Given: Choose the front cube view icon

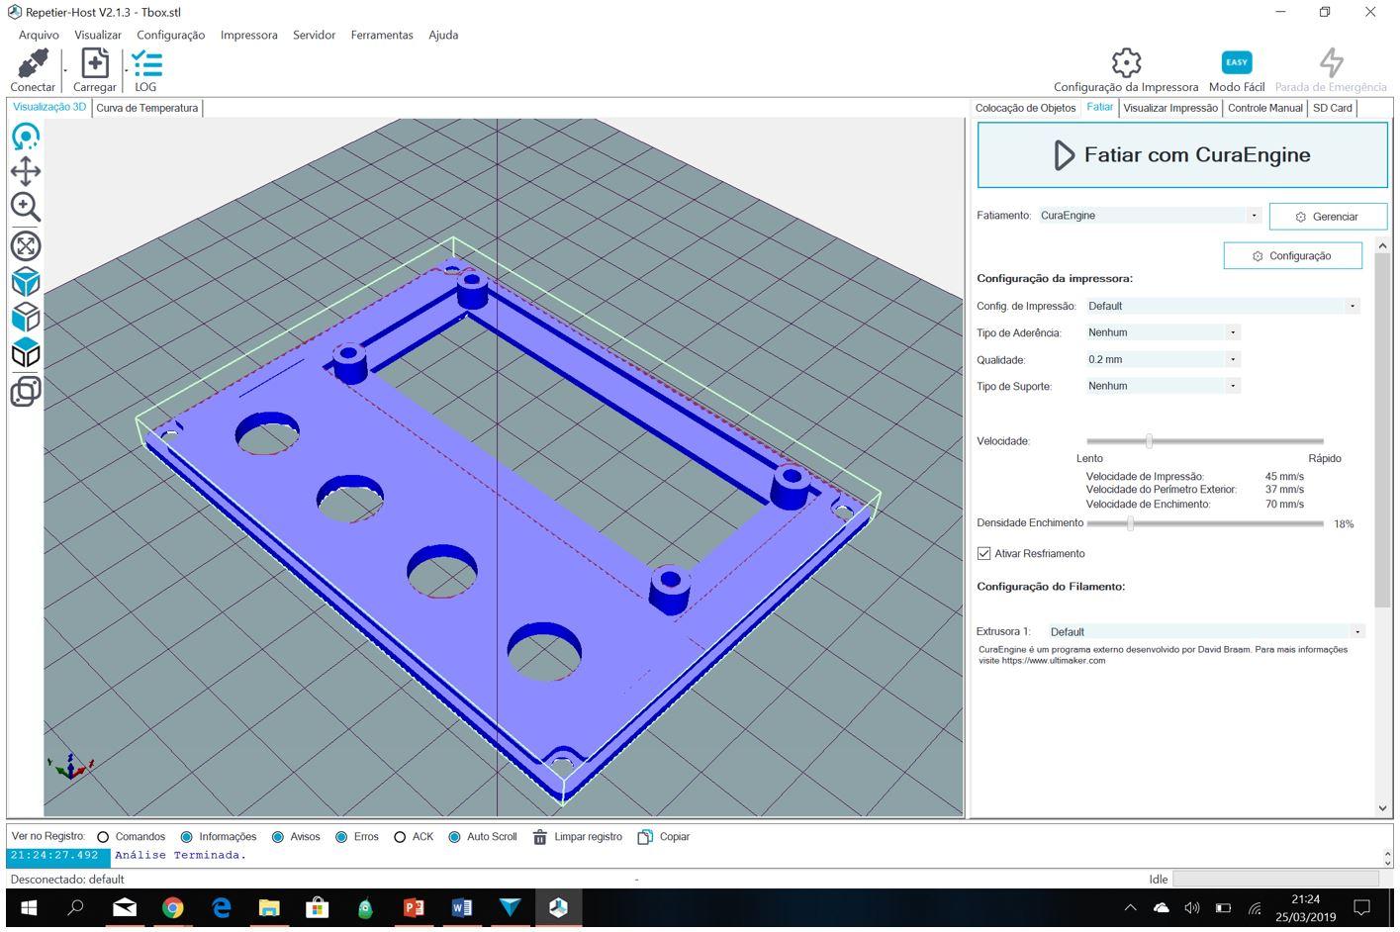Looking at the screenshot, I should tap(26, 318).
